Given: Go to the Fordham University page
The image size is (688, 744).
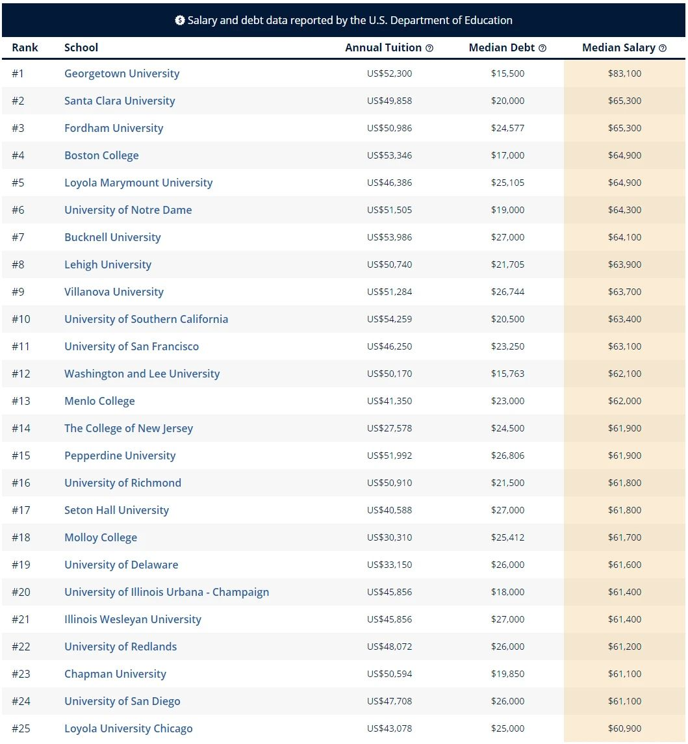Looking at the screenshot, I should click(114, 128).
